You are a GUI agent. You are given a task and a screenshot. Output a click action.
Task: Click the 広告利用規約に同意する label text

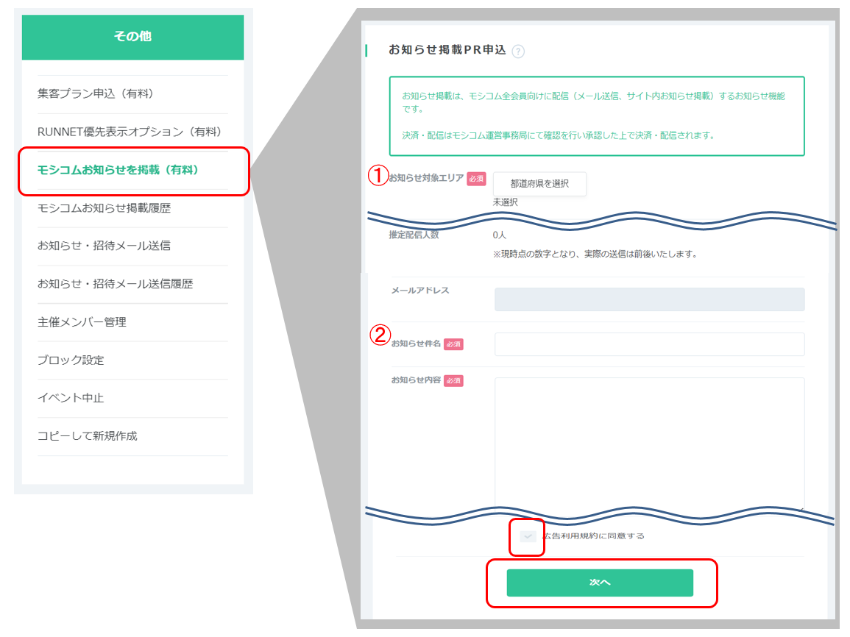595,536
